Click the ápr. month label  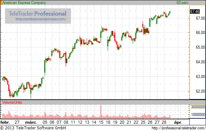[x=178, y=122]
